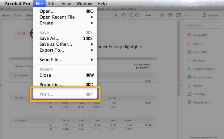This screenshot has height=139, width=224.
Task: Select the arrow selection tool in toolbar
Action: (116, 15)
